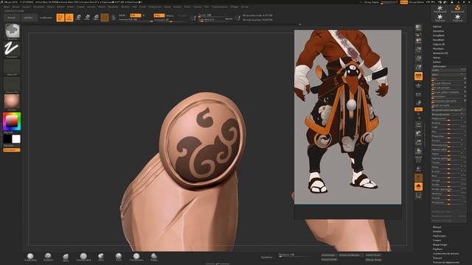472x265 pixels.
Task: Select the Standard brush in bottom shelf
Action: (48, 257)
